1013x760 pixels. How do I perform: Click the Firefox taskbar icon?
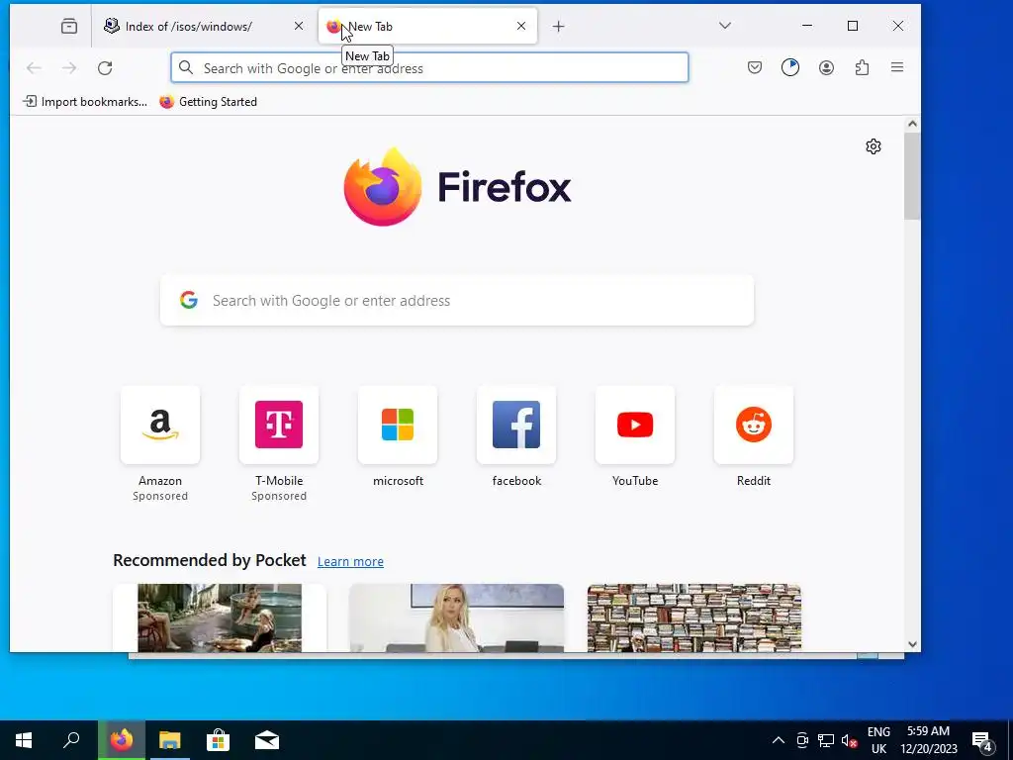coord(122,740)
